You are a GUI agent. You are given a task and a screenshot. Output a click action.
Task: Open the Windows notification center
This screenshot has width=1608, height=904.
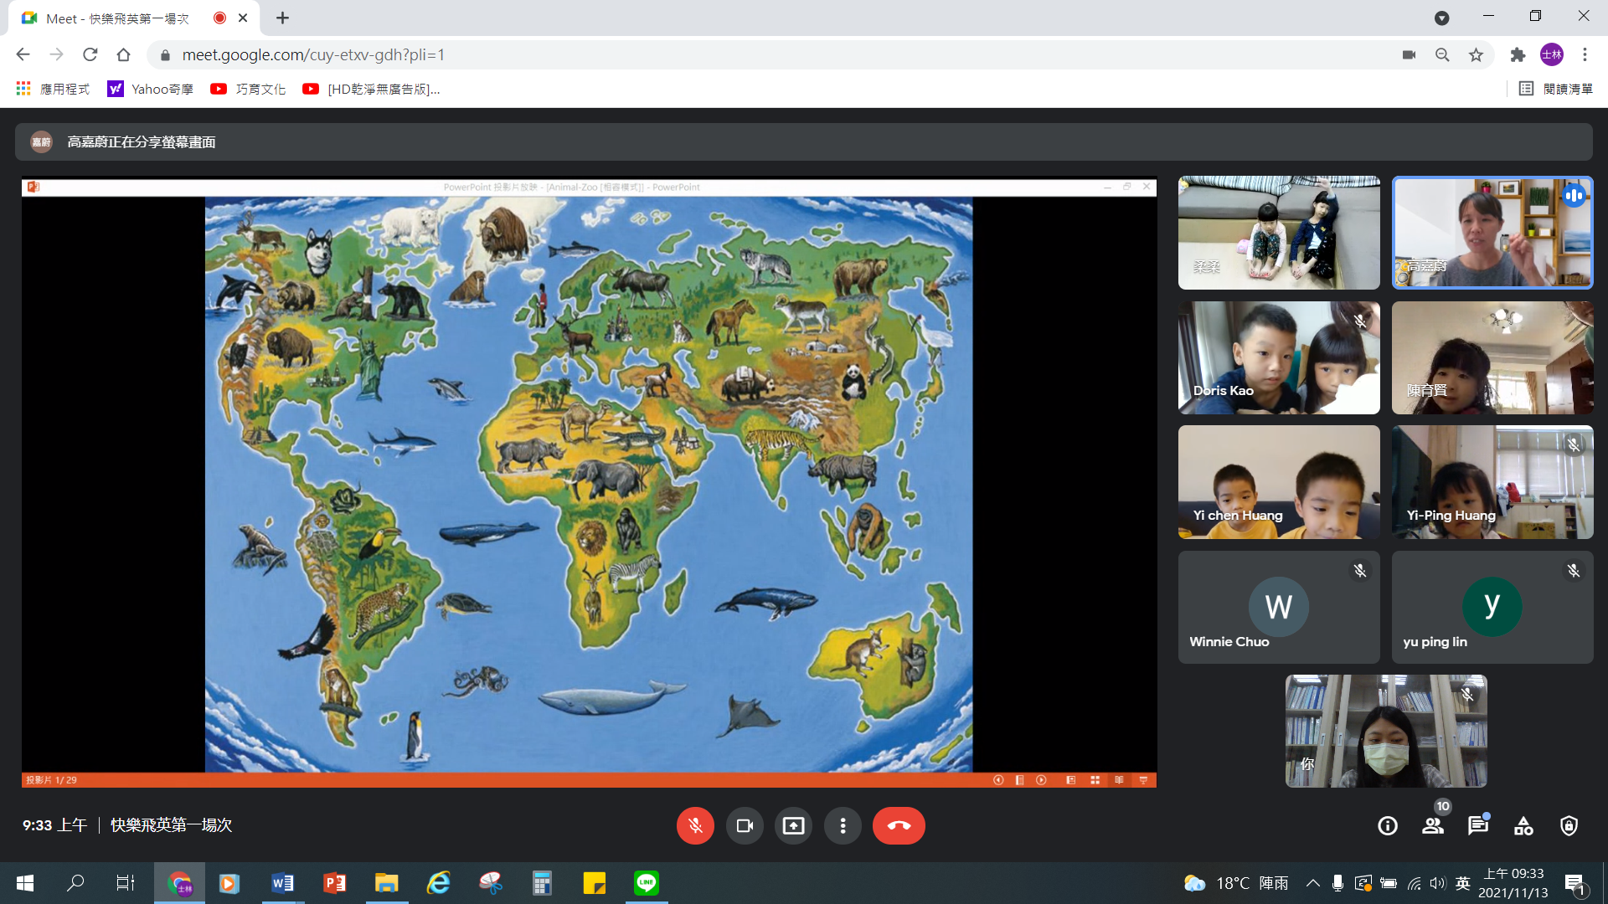[x=1574, y=883]
